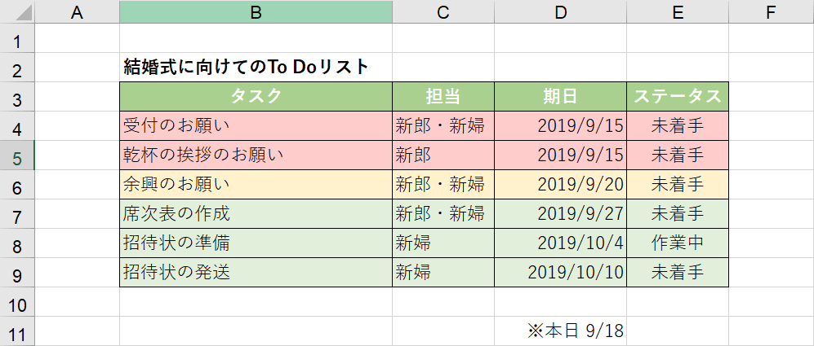Select the 担当 header cell
Screen dimensions: 814x346
443,96
